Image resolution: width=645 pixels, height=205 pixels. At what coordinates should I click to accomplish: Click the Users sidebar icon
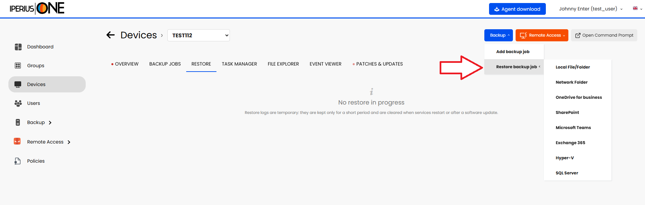pyautogui.click(x=18, y=103)
